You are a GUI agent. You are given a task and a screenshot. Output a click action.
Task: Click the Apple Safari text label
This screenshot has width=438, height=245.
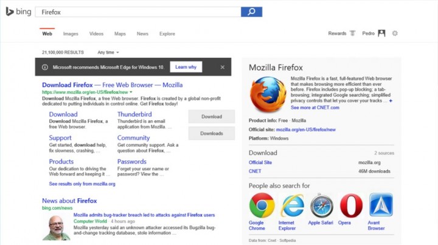coord(321,223)
